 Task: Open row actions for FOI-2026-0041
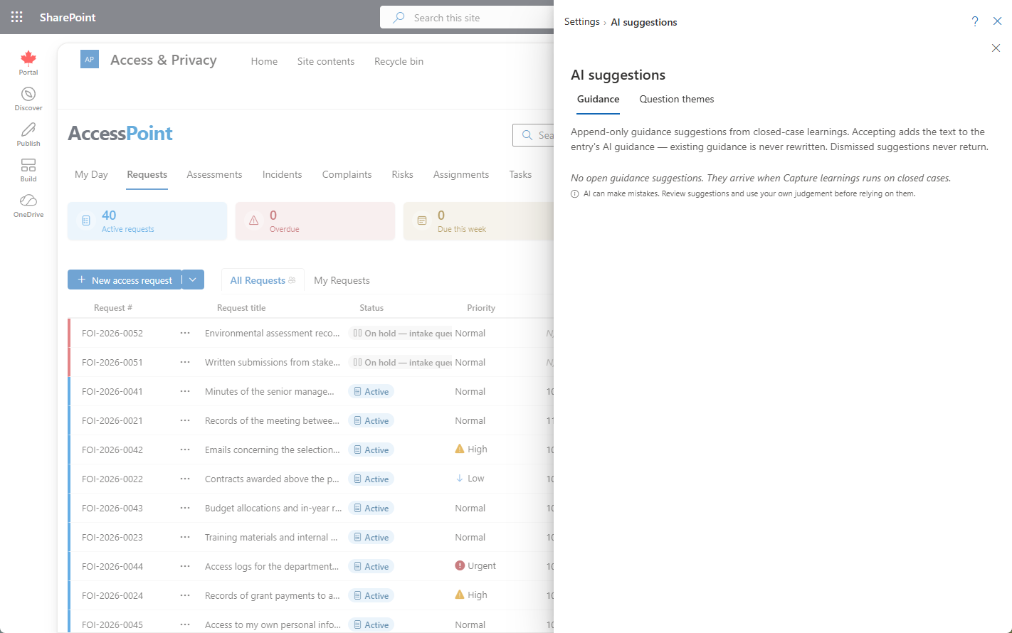click(x=185, y=391)
